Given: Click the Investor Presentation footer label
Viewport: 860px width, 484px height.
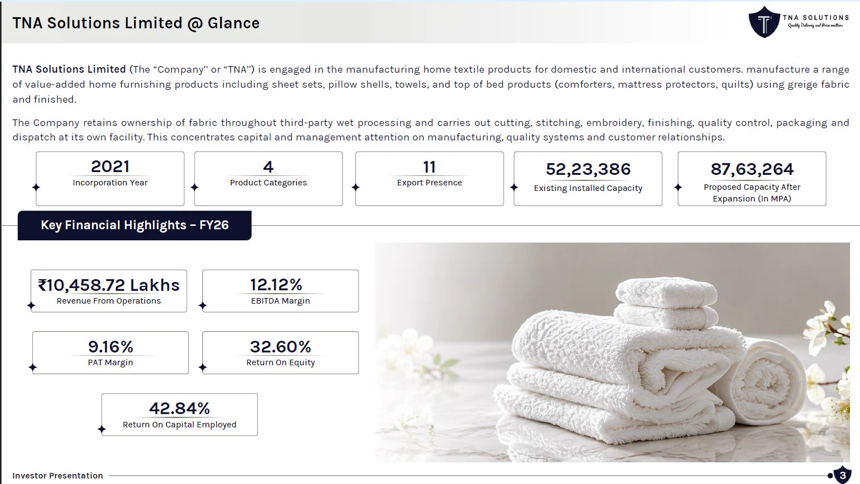Looking at the screenshot, I should click(58, 476).
